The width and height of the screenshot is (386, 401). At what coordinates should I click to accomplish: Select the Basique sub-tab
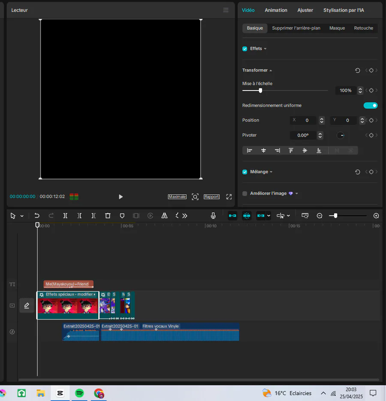tap(255, 28)
